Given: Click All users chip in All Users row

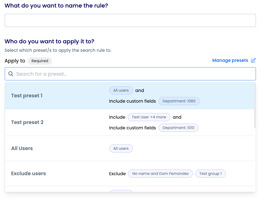Looking at the screenshot, I should 121,149.
